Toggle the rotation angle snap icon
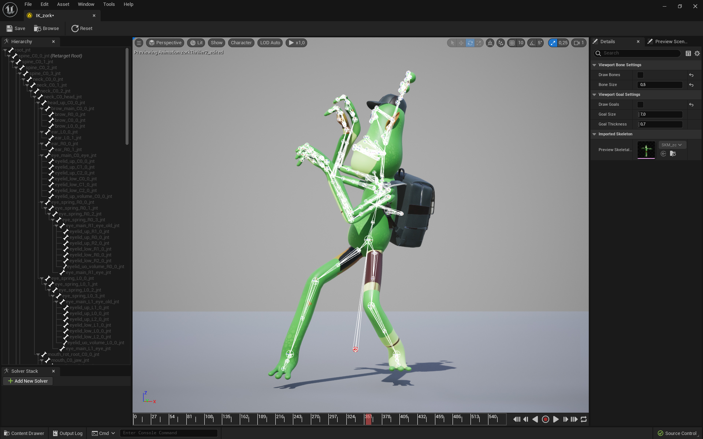The width and height of the screenshot is (703, 439). pos(532,43)
